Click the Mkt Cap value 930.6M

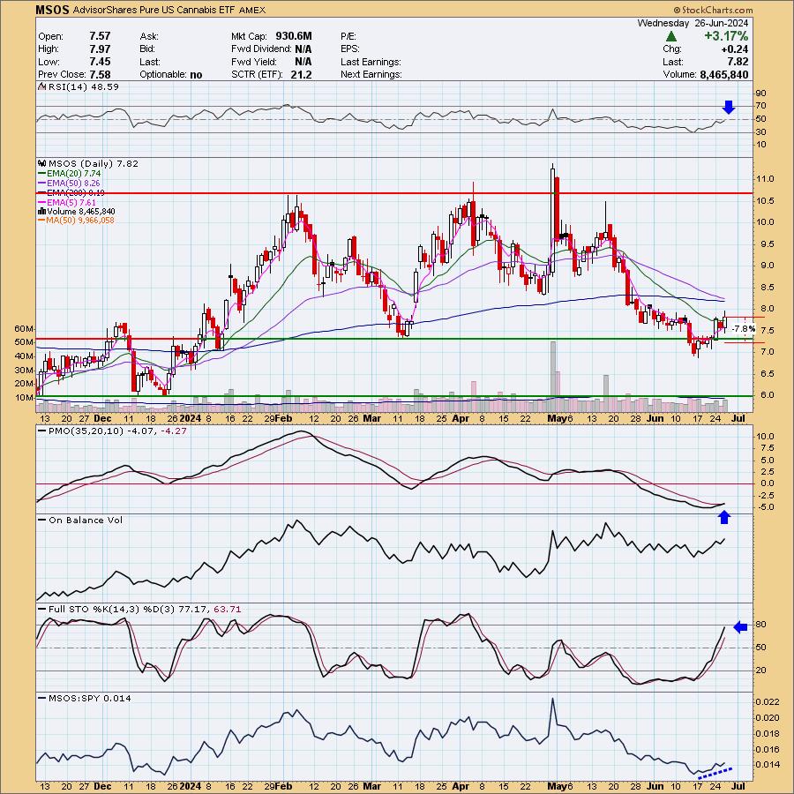(x=294, y=36)
